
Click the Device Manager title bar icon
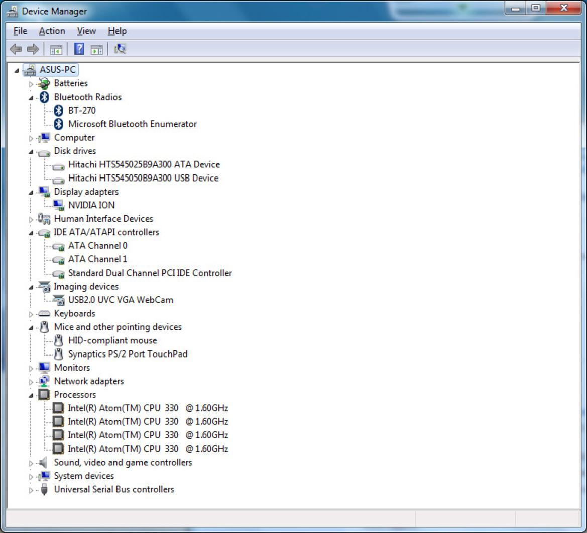pos(12,12)
